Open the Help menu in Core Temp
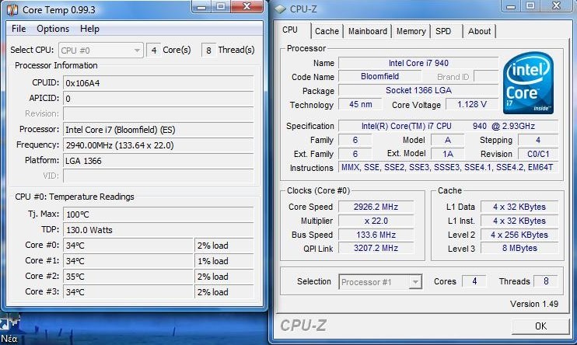The width and height of the screenshot is (577, 345). coord(89,29)
